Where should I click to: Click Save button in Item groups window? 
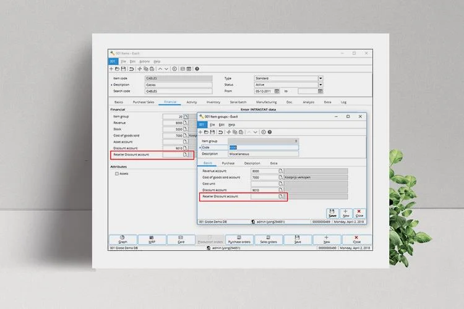[332, 213]
